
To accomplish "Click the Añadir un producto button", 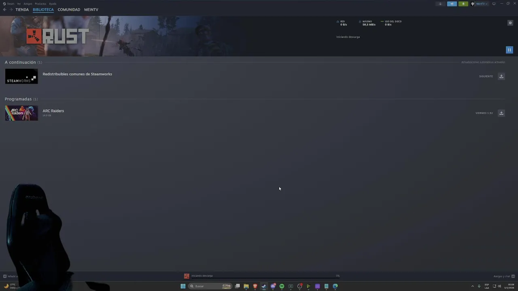I will click(x=11, y=276).
